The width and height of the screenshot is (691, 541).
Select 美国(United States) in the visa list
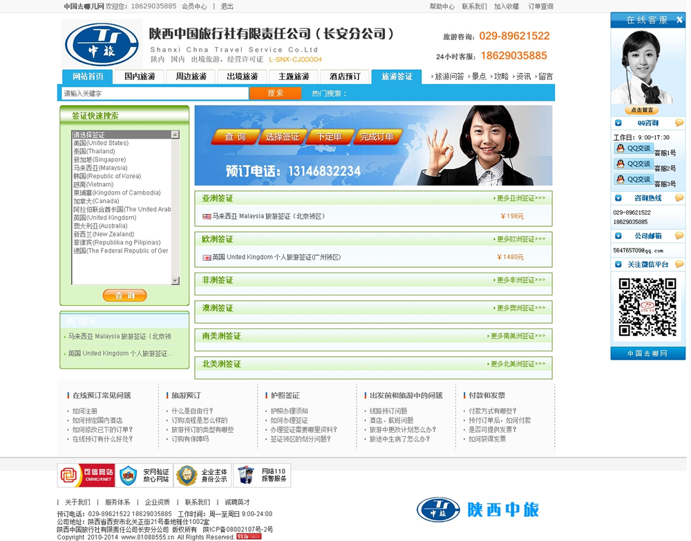coord(101,143)
